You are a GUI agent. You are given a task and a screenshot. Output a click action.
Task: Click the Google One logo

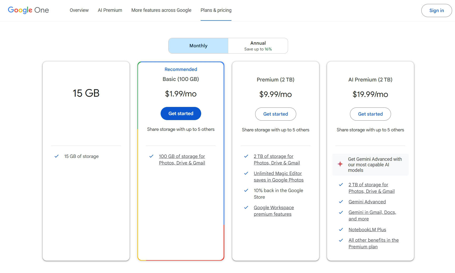click(x=28, y=10)
